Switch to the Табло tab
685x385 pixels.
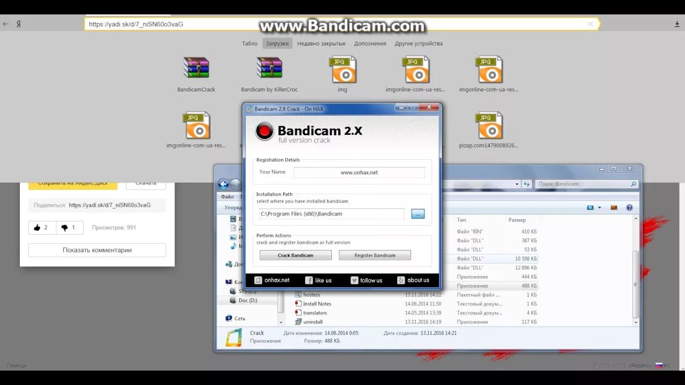click(250, 44)
